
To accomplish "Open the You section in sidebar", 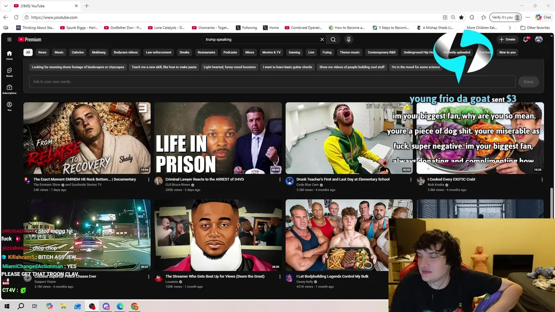I will [x=9, y=106].
